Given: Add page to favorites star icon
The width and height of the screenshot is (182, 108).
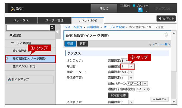Looking at the screenshot, I should click(166, 35).
